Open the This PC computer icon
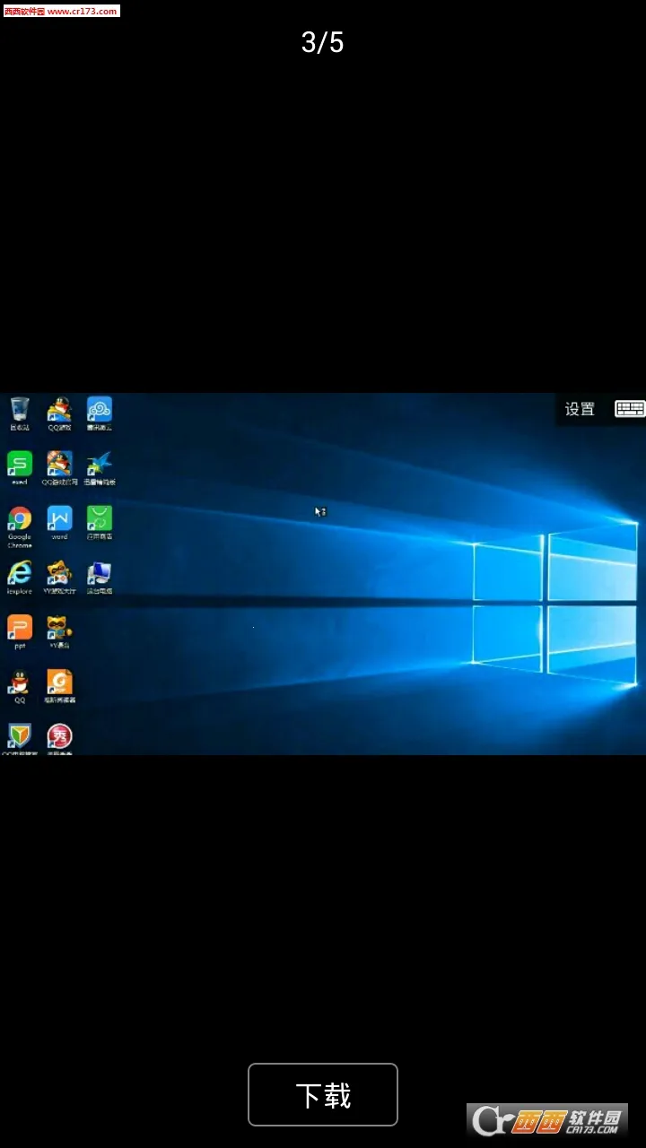The height and width of the screenshot is (1148, 646). 99,574
